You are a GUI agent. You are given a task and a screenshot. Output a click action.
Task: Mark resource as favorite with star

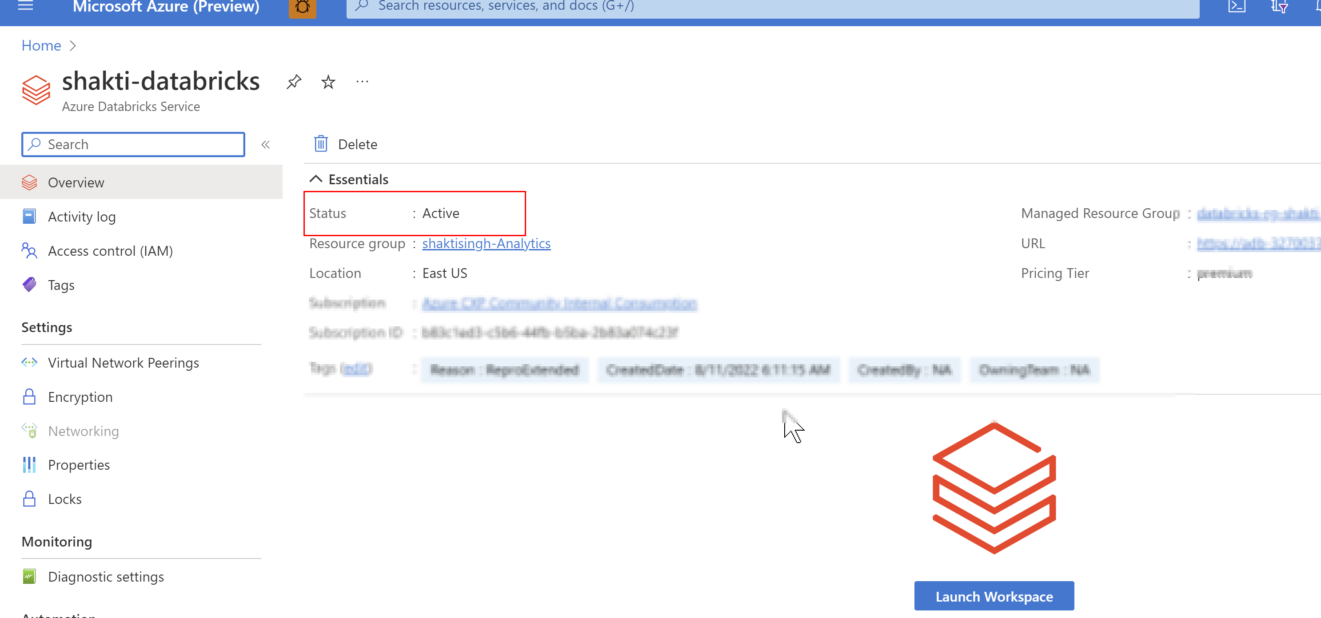(x=328, y=82)
